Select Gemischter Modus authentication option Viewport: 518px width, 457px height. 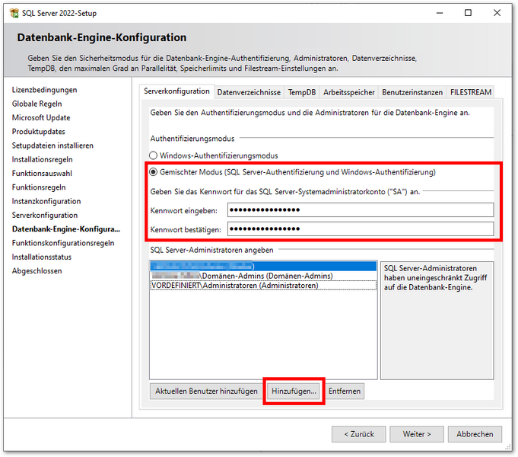[154, 172]
